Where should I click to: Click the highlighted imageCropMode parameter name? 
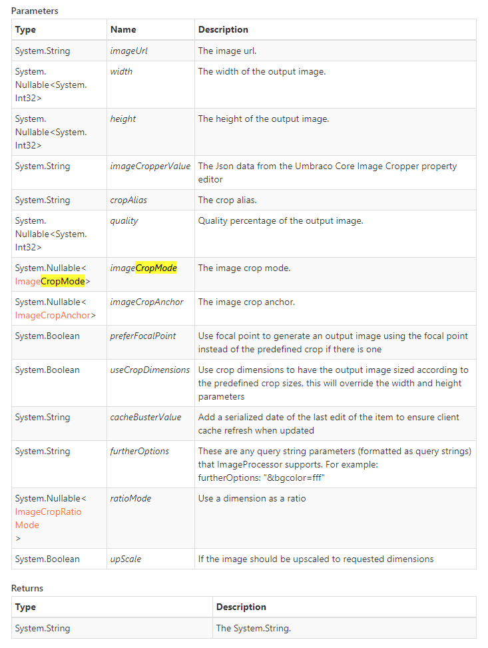143,268
